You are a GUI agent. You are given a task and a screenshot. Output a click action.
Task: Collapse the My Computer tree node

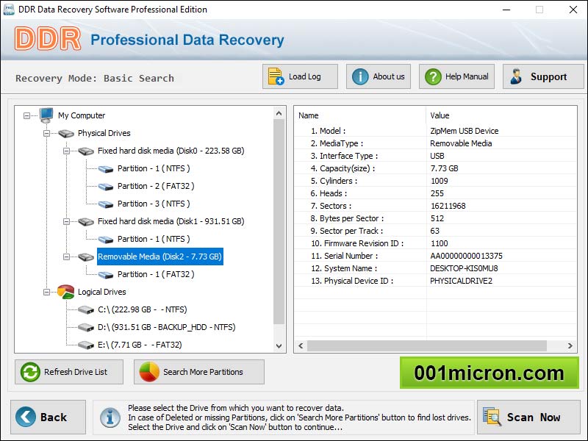(x=28, y=115)
